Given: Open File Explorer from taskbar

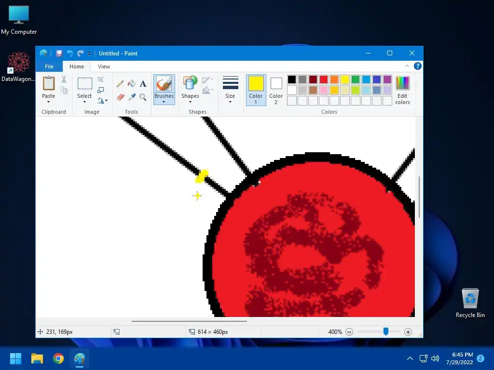Looking at the screenshot, I should [x=37, y=358].
